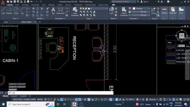Screen dimensions: 190x107
Task: Select the Circle tool
Action: [16, 11]
